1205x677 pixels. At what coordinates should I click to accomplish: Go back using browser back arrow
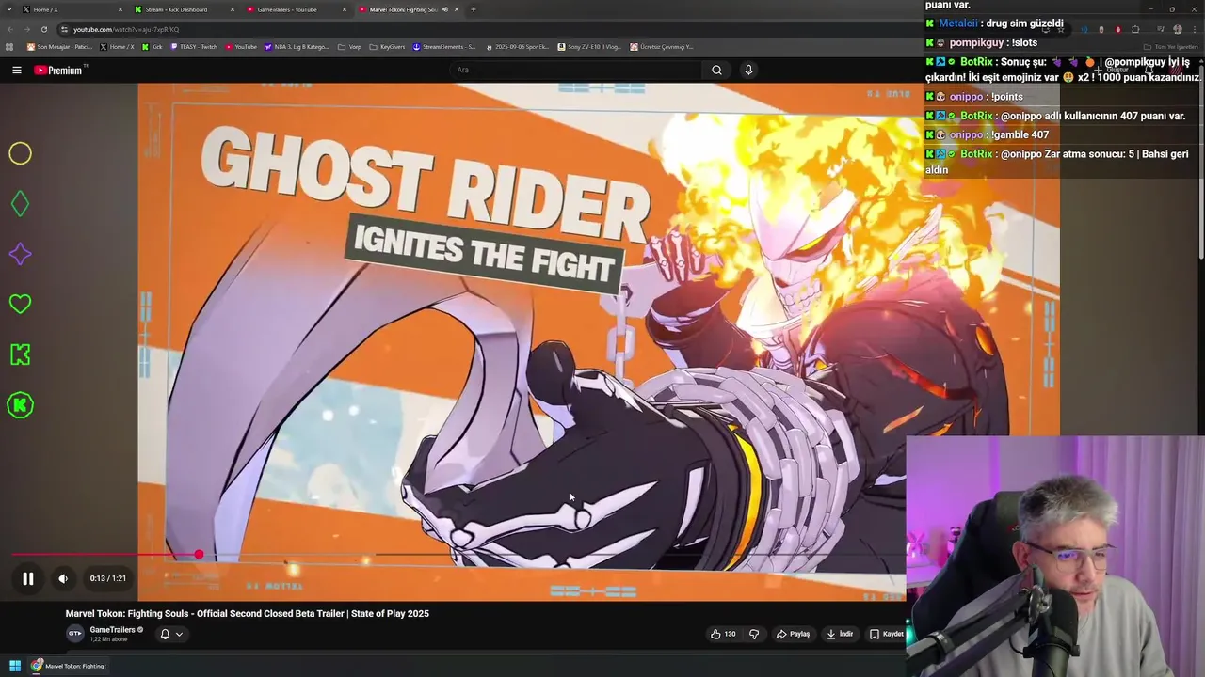[10, 29]
